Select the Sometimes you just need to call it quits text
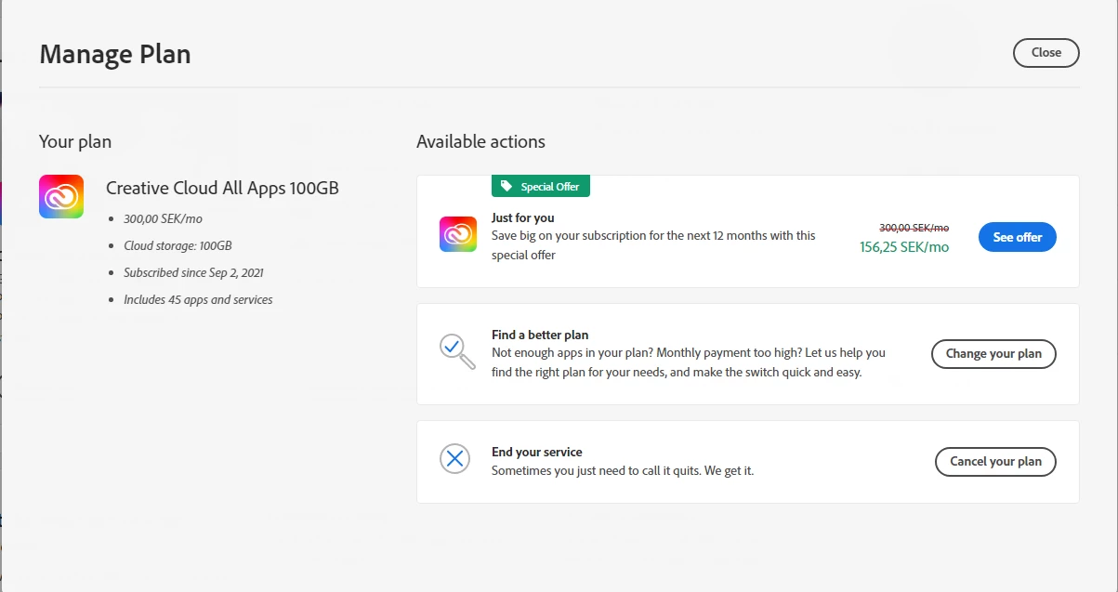1118x592 pixels. pos(623,471)
